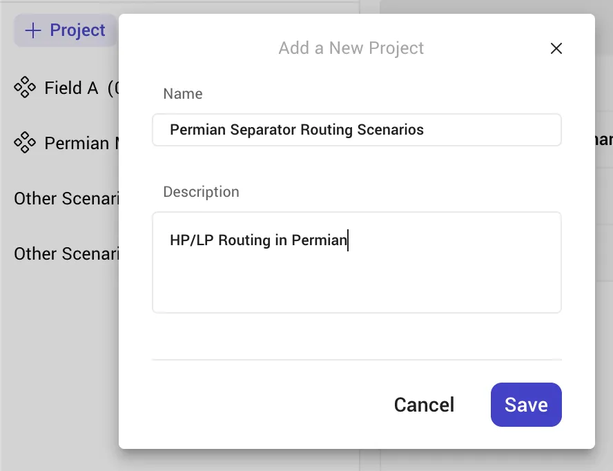The height and width of the screenshot is (471, 613).
Task: Click the blank space below the HP/LP Routing text
Action: tap(356, 282)
